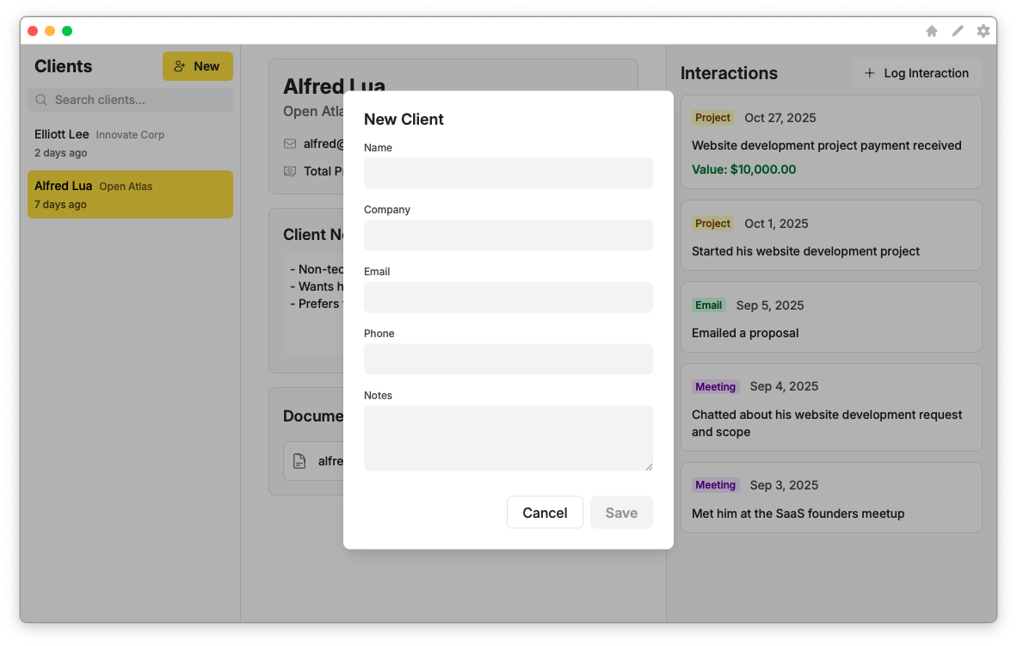Viewport: 1017px width, 646px height.
Task: Select the Email input field
Action: coord(508,297)
